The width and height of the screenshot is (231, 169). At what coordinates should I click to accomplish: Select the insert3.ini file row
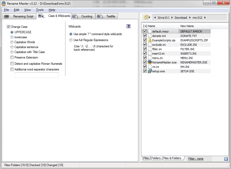[176, 53]
